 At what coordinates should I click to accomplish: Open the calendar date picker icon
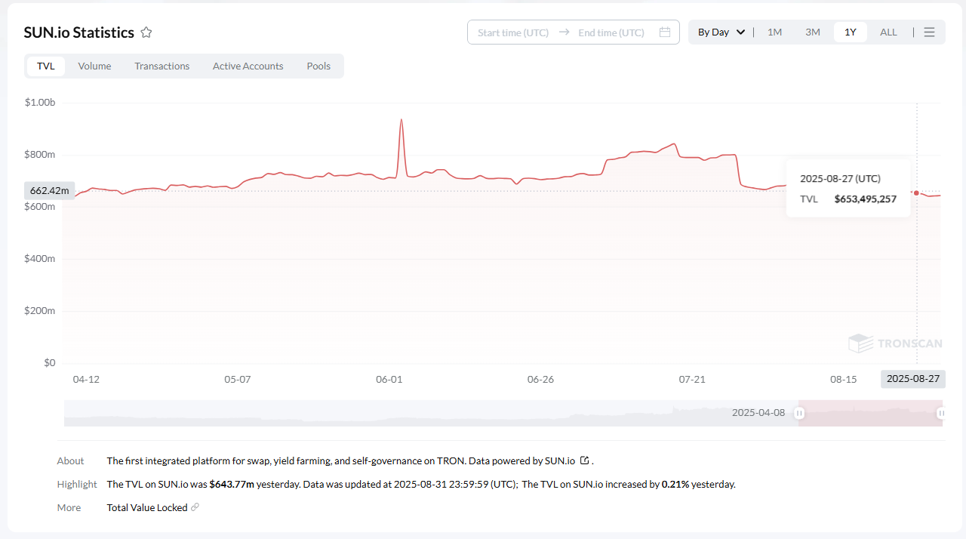(x=665, y=32)
